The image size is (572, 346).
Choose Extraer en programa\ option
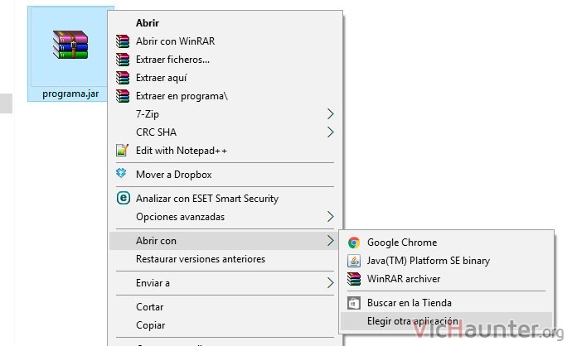[x=225, y=96]
